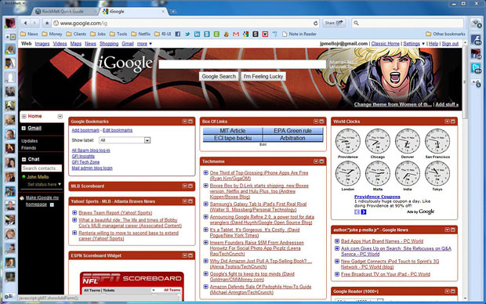Bookmark this page with the star icon
This screenshot has width=486, height=304.
click(x=47, y=24)
